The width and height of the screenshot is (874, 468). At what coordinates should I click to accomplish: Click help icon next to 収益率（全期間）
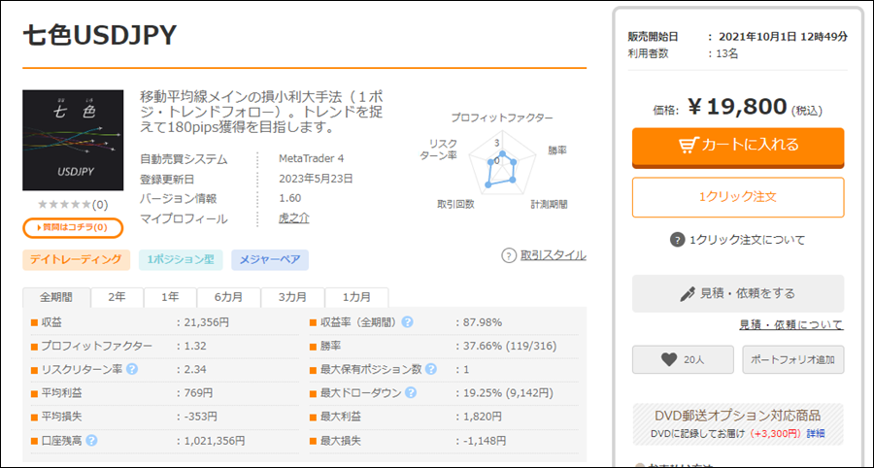pos(408,322)
